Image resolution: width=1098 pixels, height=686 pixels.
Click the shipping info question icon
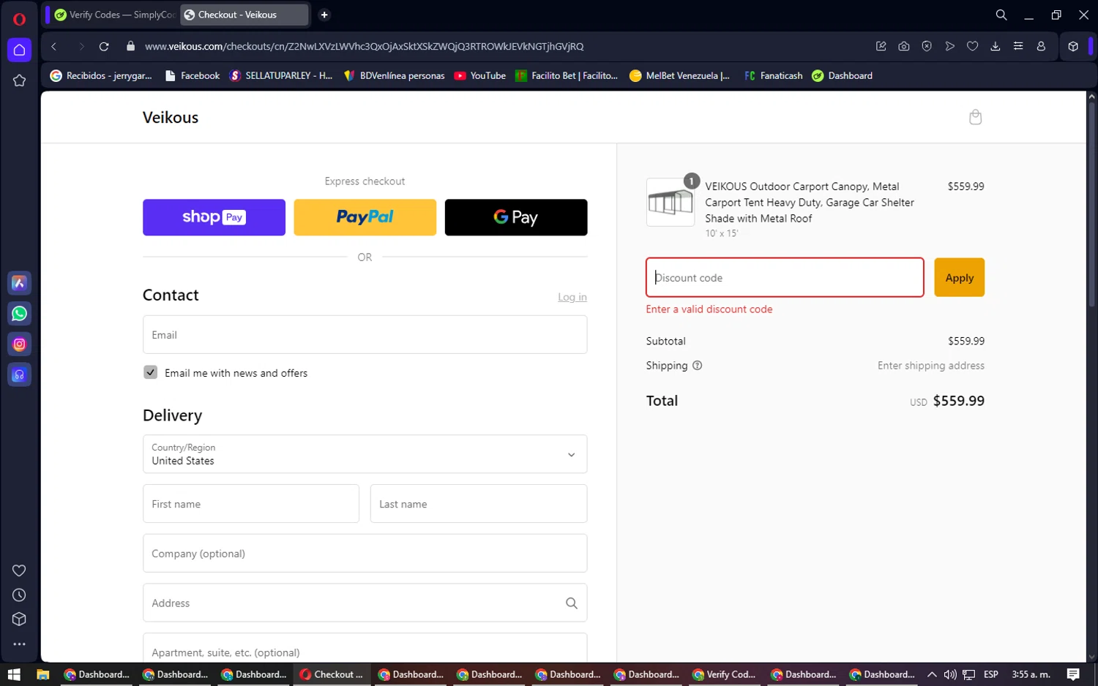697,366
